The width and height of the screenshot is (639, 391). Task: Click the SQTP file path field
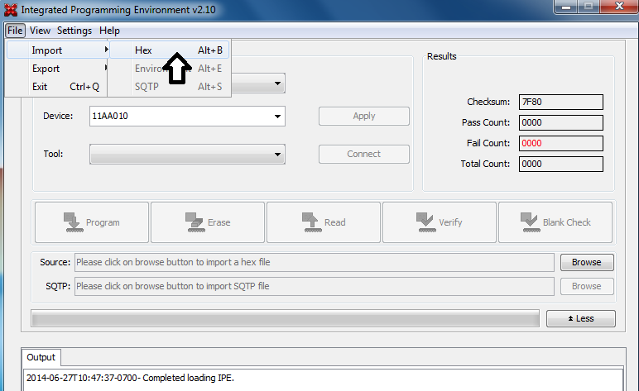[315, 286]
